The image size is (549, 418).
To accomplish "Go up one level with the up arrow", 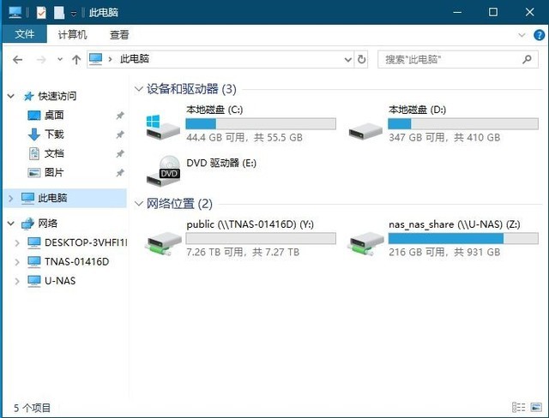I will [x=76, y=60].
